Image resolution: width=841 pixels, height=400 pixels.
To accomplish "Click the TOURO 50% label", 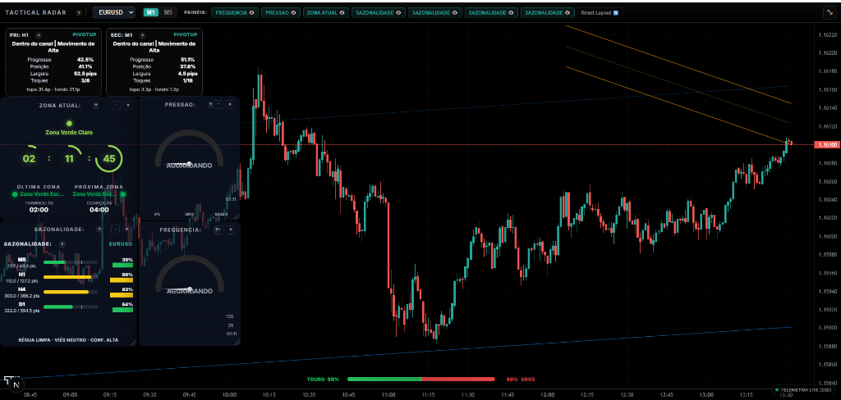I will click(324, 380).
